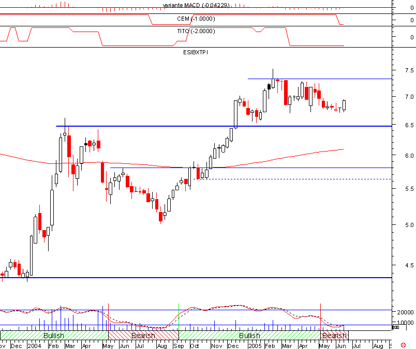This screenshot has width=416, height=349.
Task: Click the 0 axis value of the MACD panel
Action: [x=412, y=8]
